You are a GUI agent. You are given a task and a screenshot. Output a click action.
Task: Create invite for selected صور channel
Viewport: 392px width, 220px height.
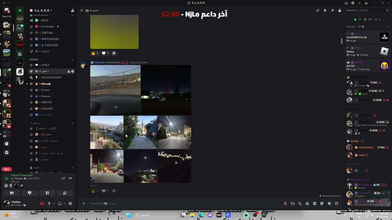[x=69, y=71]
